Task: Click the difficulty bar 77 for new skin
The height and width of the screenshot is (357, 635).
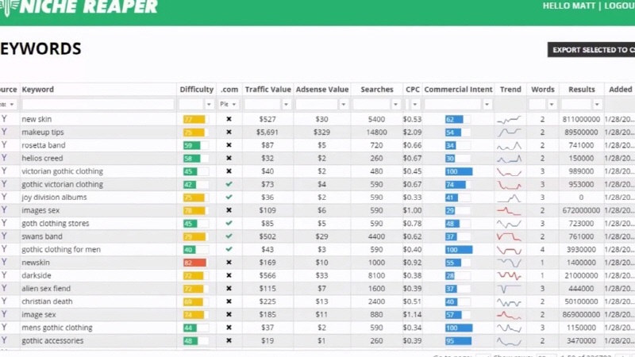Action: (195, 120)
